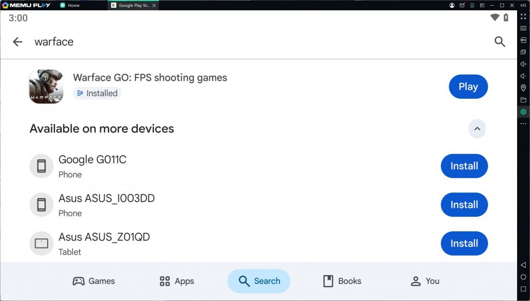Go back using the search bar arrow
The height and width of the screenshot is (301, 530).
[18, 42]
